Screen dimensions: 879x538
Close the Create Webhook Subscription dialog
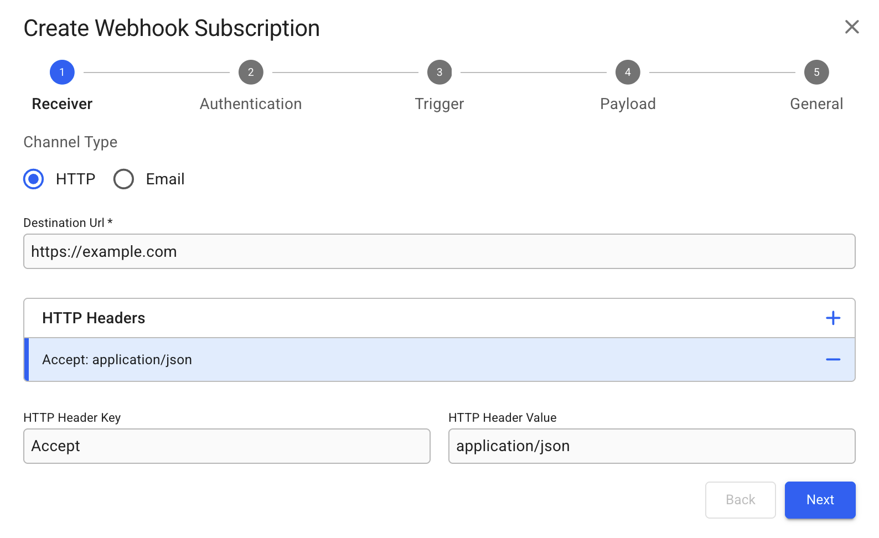point(852,27)
